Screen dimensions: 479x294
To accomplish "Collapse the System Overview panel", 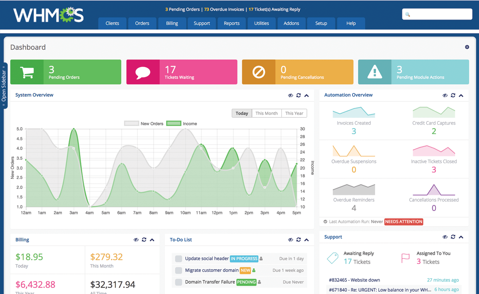I will point(307,95).
